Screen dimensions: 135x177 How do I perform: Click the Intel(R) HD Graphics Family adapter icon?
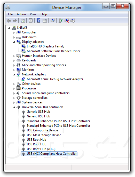(23, 46)
